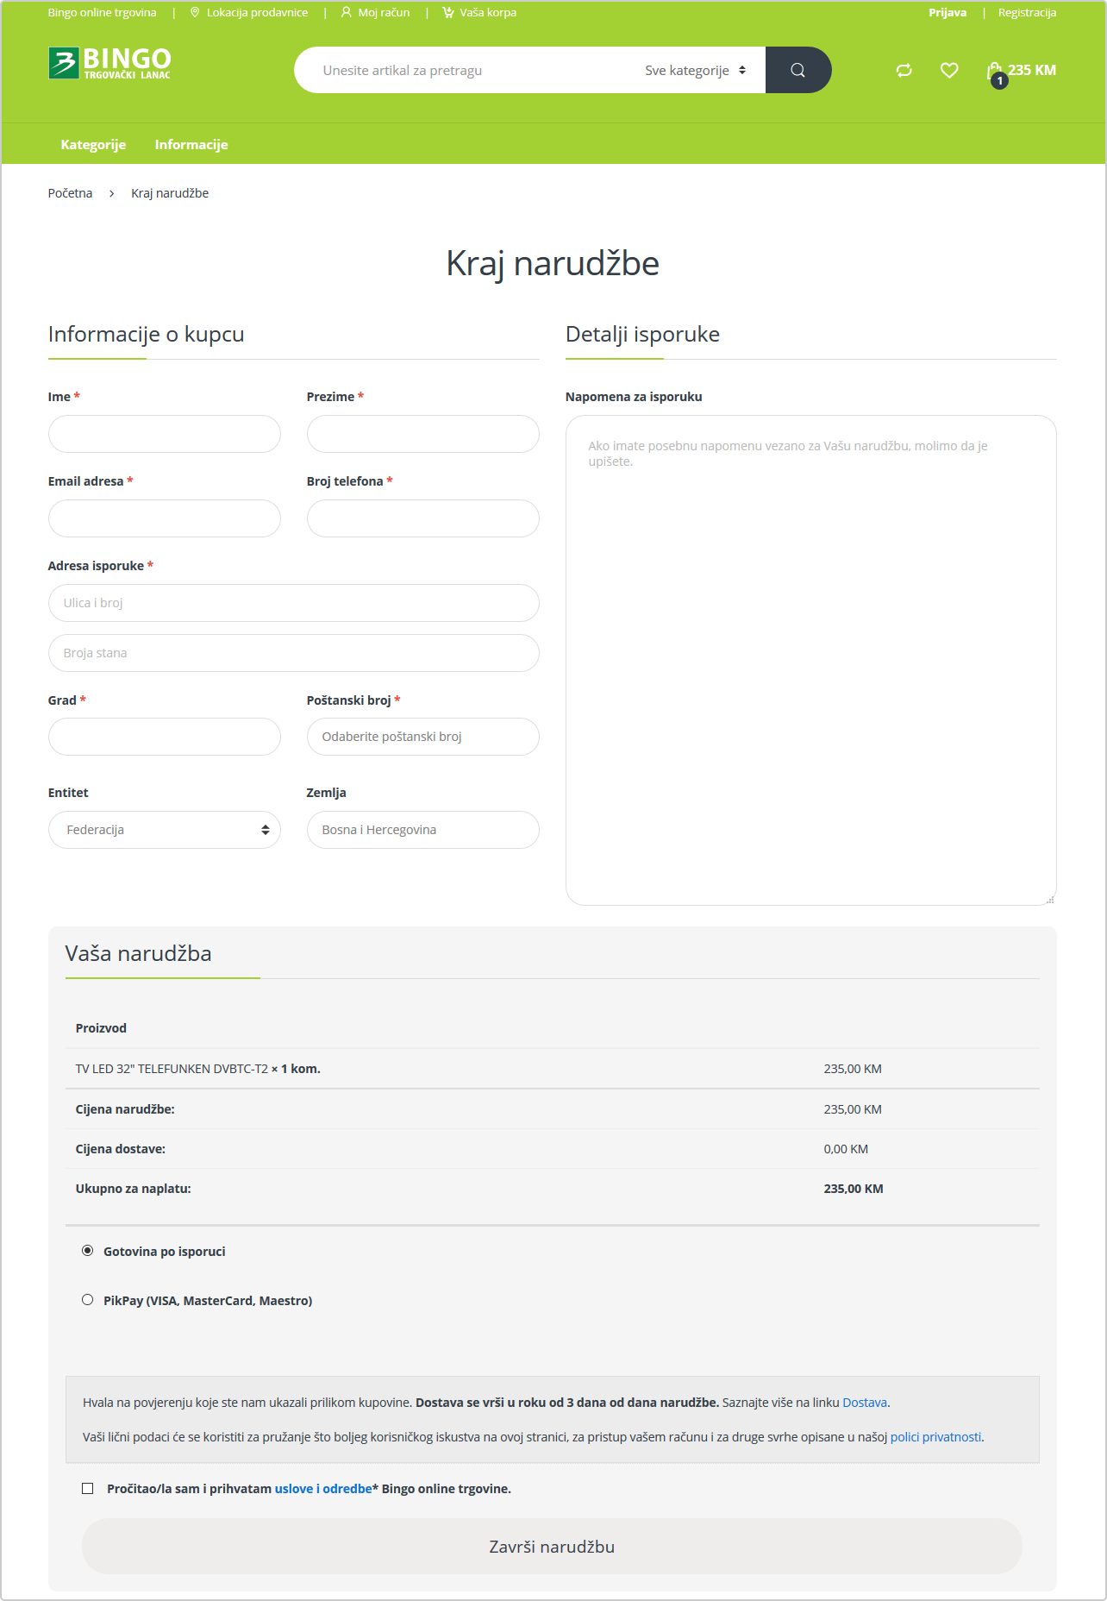
Task: Open the wishlist heart icon
Action: [949, 71]
